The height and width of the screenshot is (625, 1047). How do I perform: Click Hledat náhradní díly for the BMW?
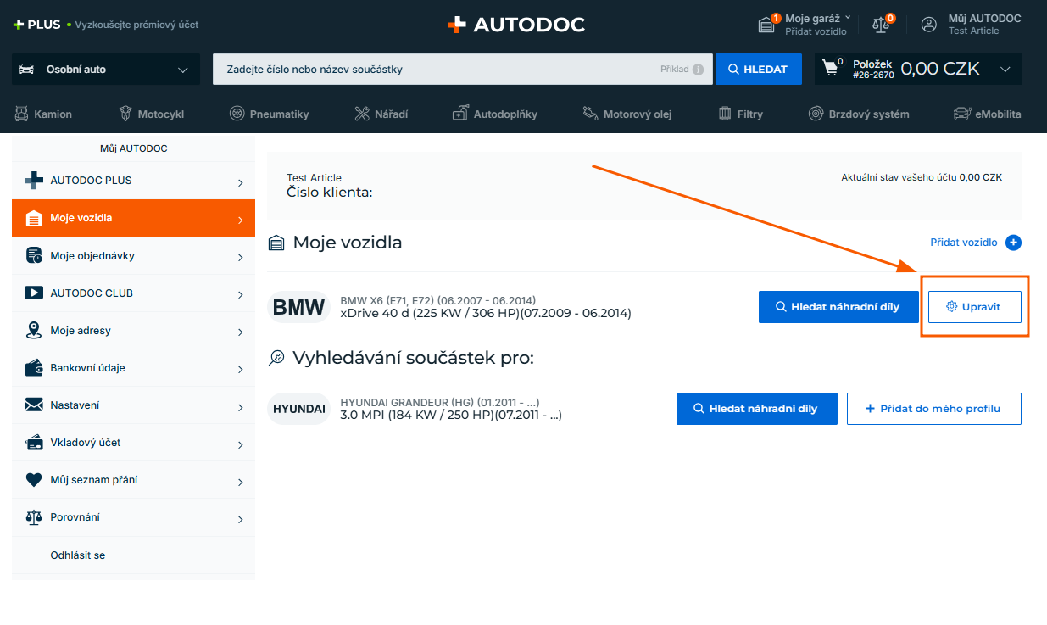click(838, 306)
